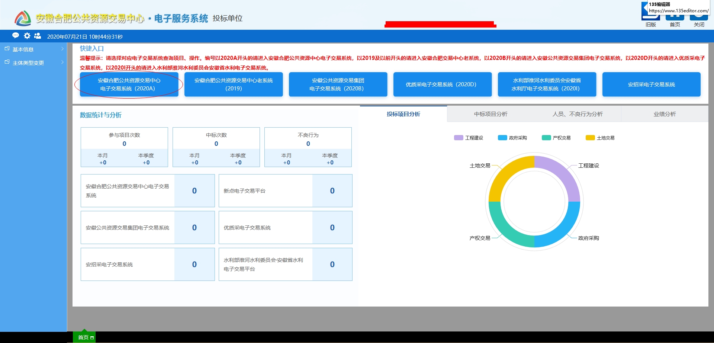Screen dimensions: 714x343
Task: Click 产权交易 chart label beside donut
Action: pos(480,238)
